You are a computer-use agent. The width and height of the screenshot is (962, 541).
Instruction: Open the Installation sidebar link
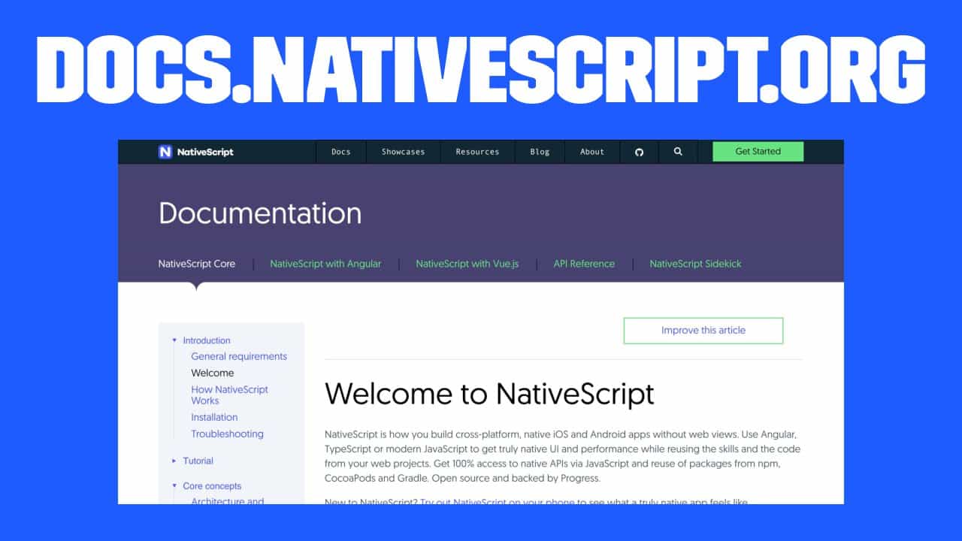coord(214,417)
